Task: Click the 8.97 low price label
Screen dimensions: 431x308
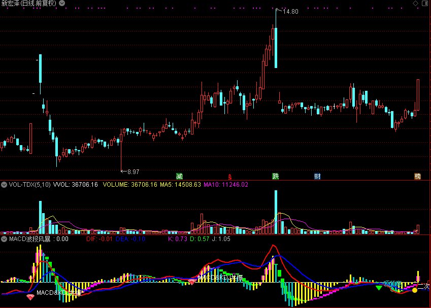Action: [134, 172]
